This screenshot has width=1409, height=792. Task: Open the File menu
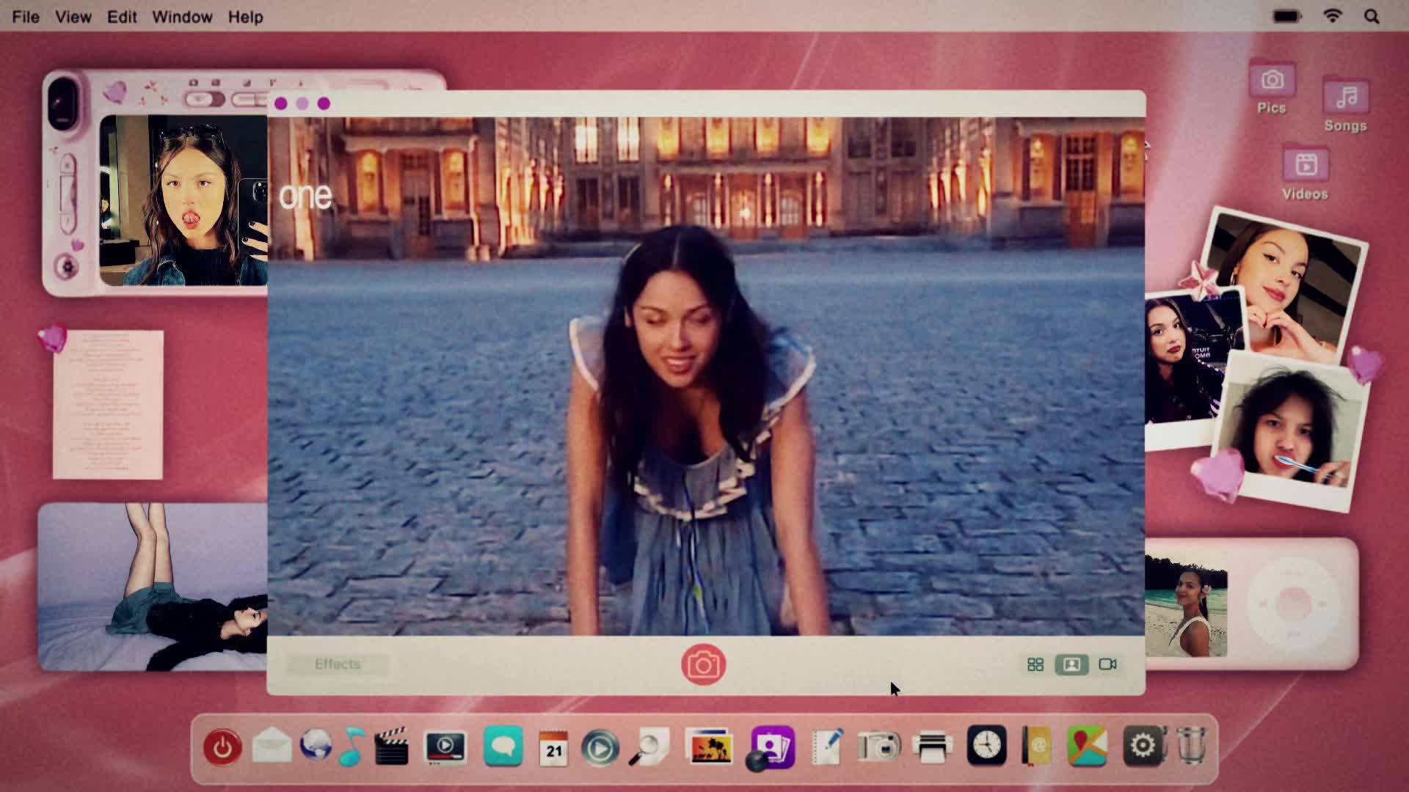click(26, 16)
